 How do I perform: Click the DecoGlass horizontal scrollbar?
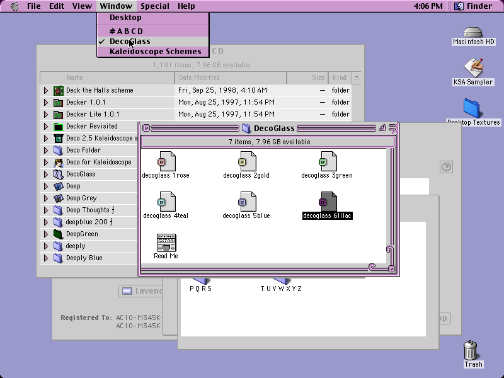(x=258, y=268)
